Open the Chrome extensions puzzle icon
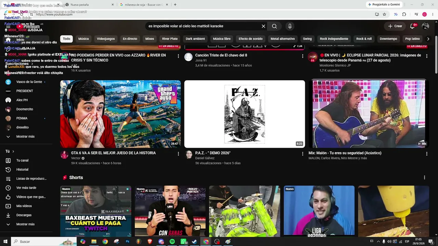This screenshot has width=438, height=246. click(404, 14)
